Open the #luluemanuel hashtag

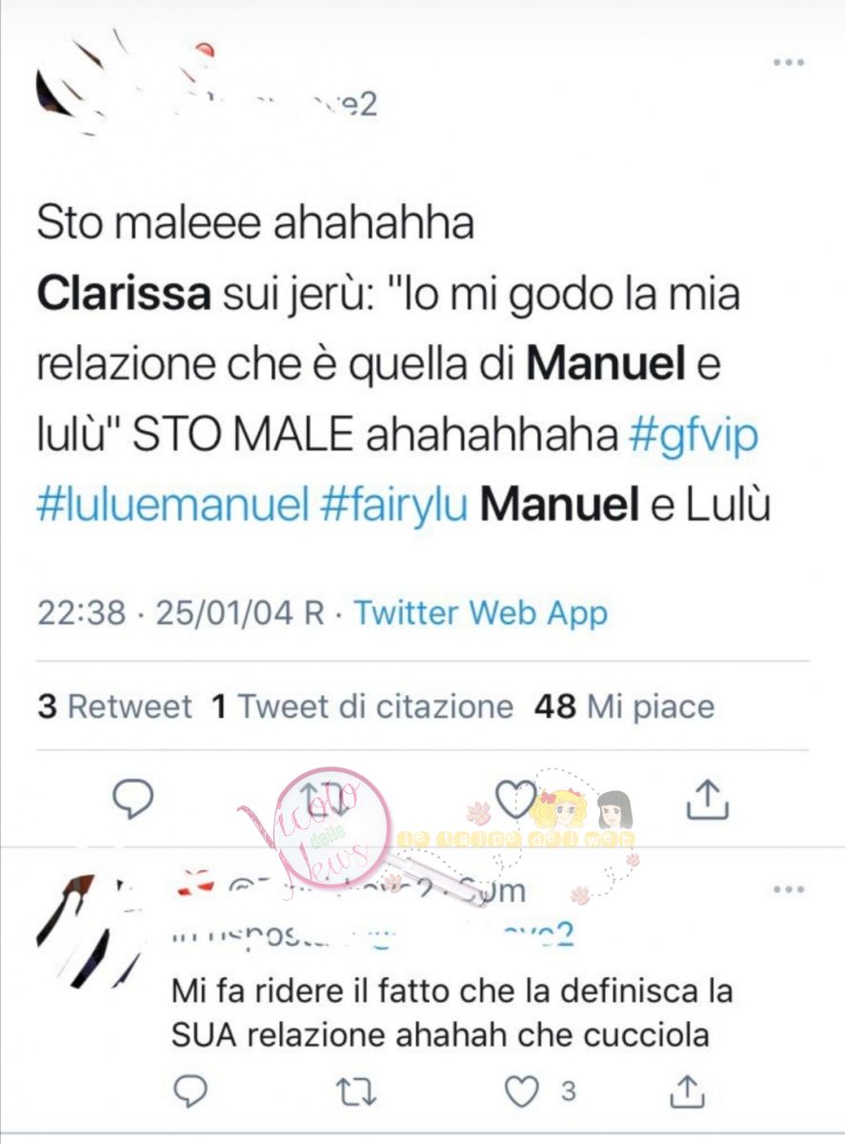(172, 505)
